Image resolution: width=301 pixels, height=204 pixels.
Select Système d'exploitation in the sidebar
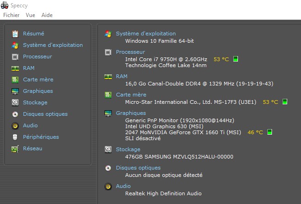tap(53, 45)
